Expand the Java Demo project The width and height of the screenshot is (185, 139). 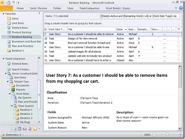8,78
